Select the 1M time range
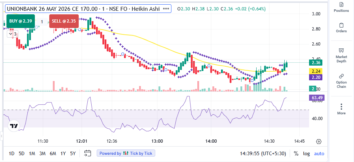The image size is (354, 162). pos(32,154)
